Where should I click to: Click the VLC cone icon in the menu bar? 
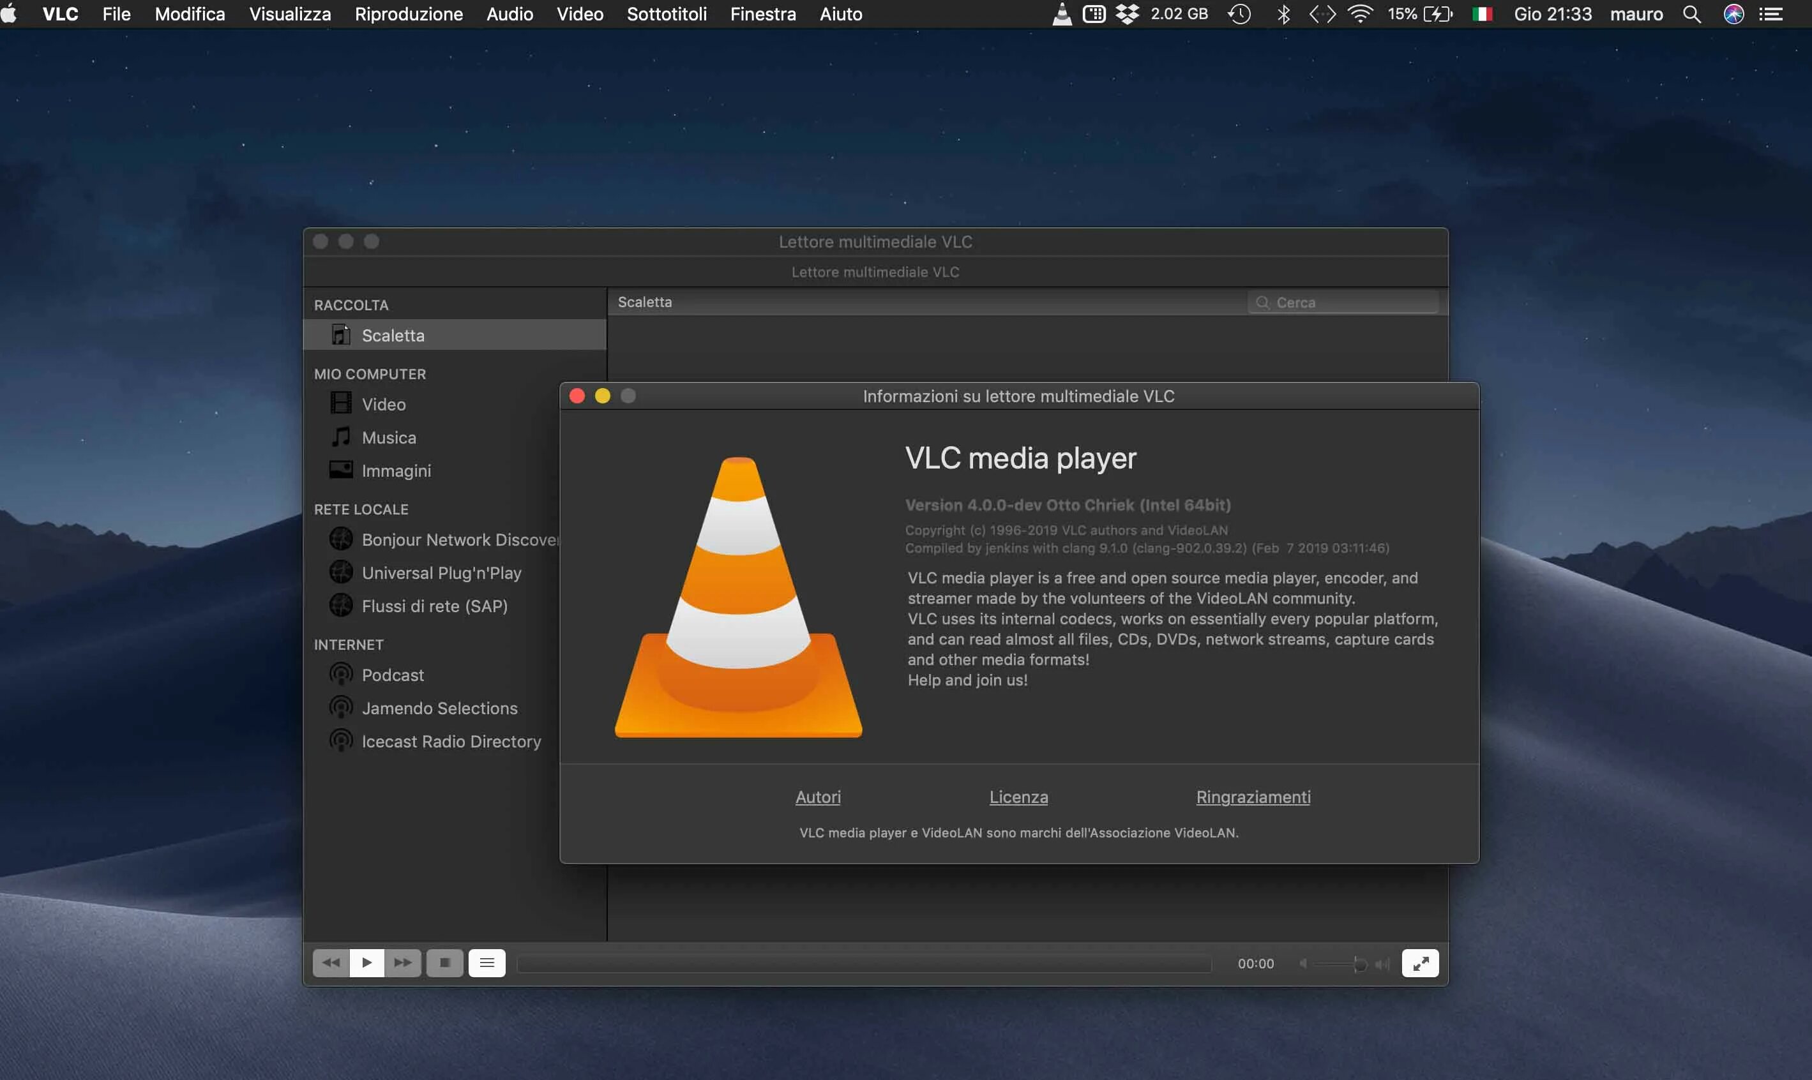click(1062, 14)
